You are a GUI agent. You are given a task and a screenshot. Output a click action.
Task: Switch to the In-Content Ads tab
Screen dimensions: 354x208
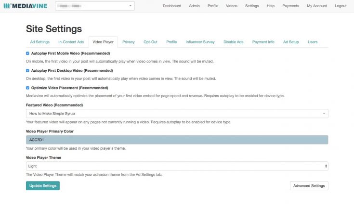[x=71, y=42]
